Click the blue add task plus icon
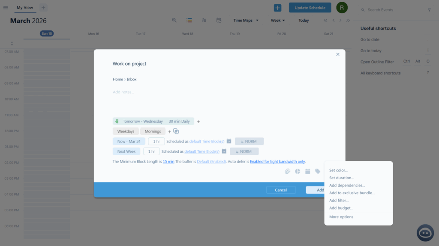 coord(277,8)
